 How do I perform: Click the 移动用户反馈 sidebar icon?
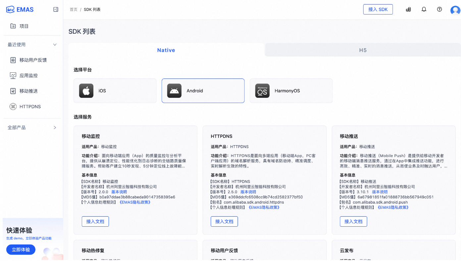coord(13,60)
